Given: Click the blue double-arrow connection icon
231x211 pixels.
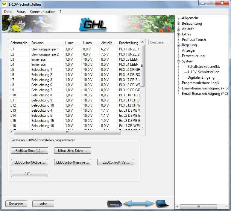Looking at the screenshot, I should (139, 203).
